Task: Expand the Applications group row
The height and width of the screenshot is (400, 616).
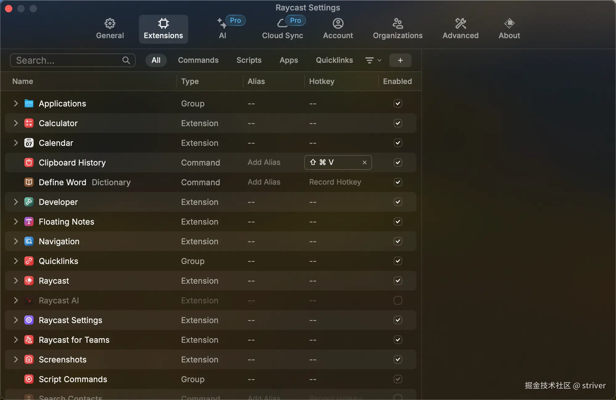Action: click(x=16, y=103)
